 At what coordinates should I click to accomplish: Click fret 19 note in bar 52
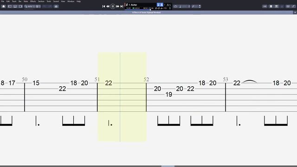coord(169,94)
